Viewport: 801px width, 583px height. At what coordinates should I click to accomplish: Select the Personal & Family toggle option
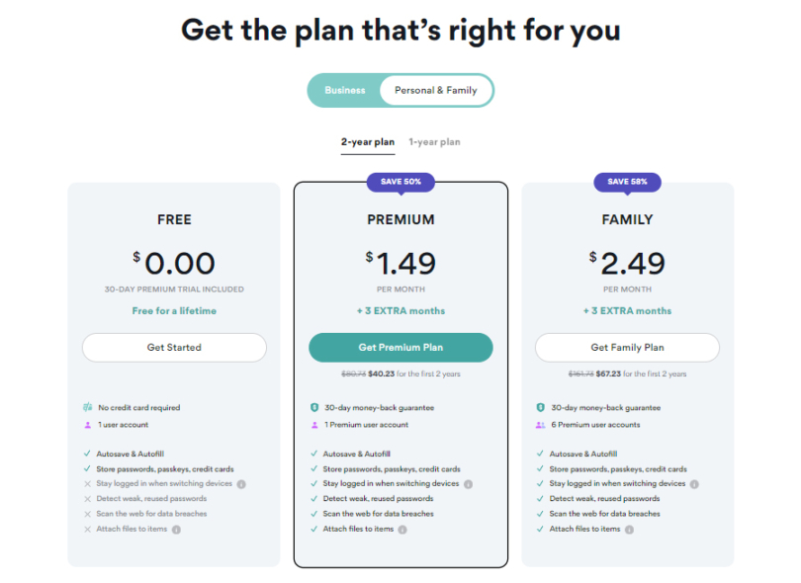coord(436,90)
